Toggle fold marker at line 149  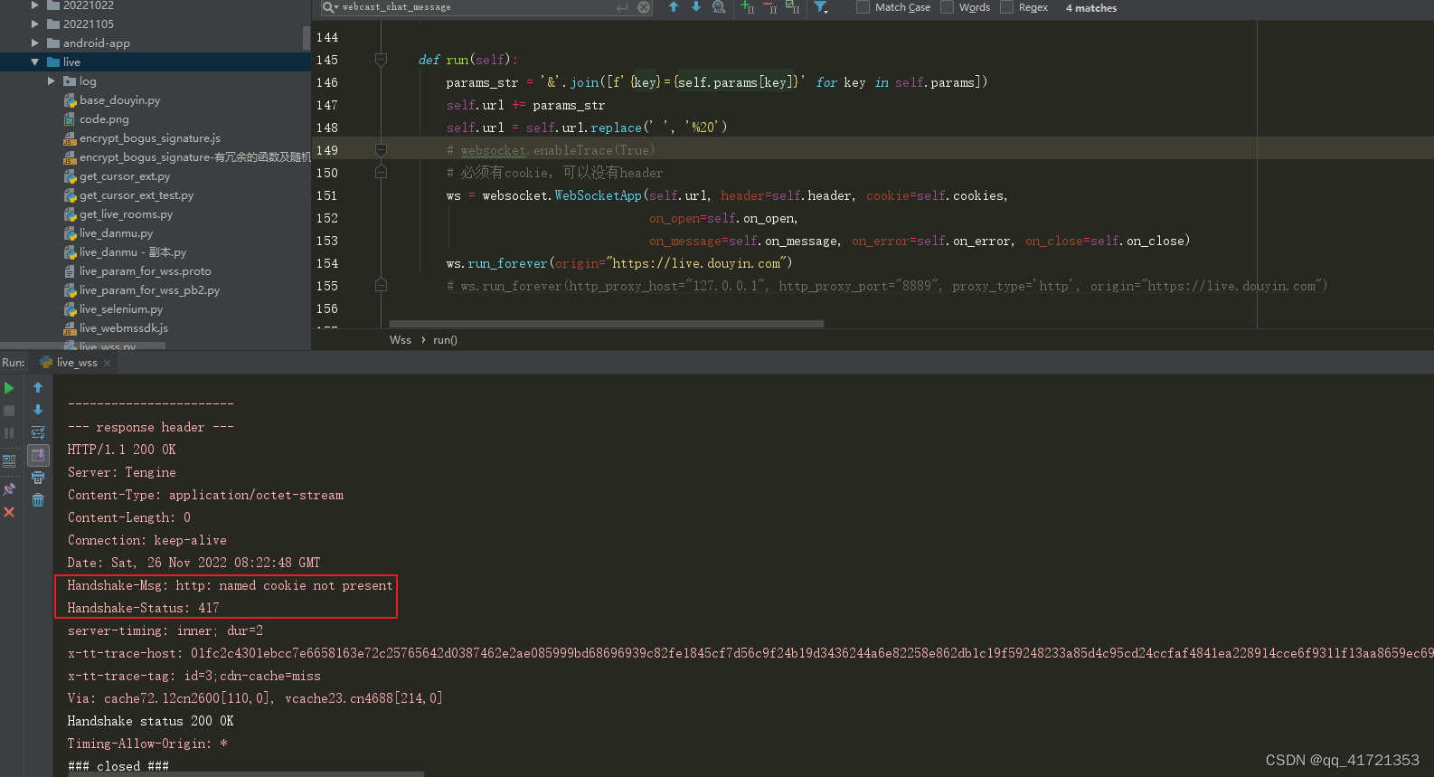pyautogui.click(x=381, y=150)
